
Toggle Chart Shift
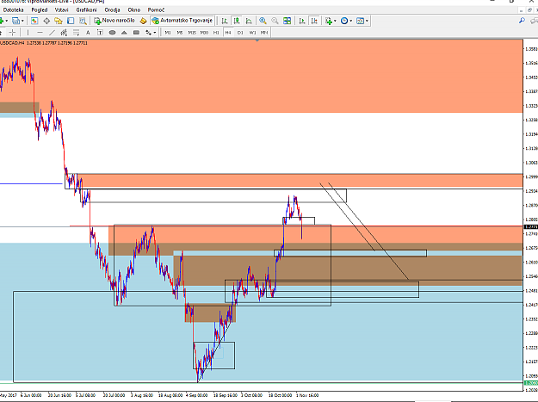pyautogui.click(x=314, y=21)
